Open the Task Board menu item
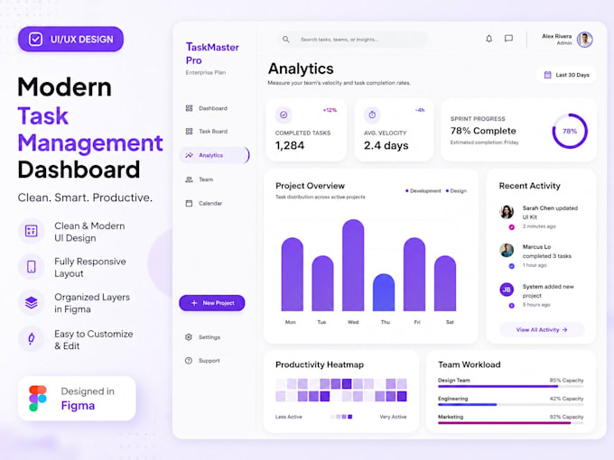614x460 pixels. (213, 132)
